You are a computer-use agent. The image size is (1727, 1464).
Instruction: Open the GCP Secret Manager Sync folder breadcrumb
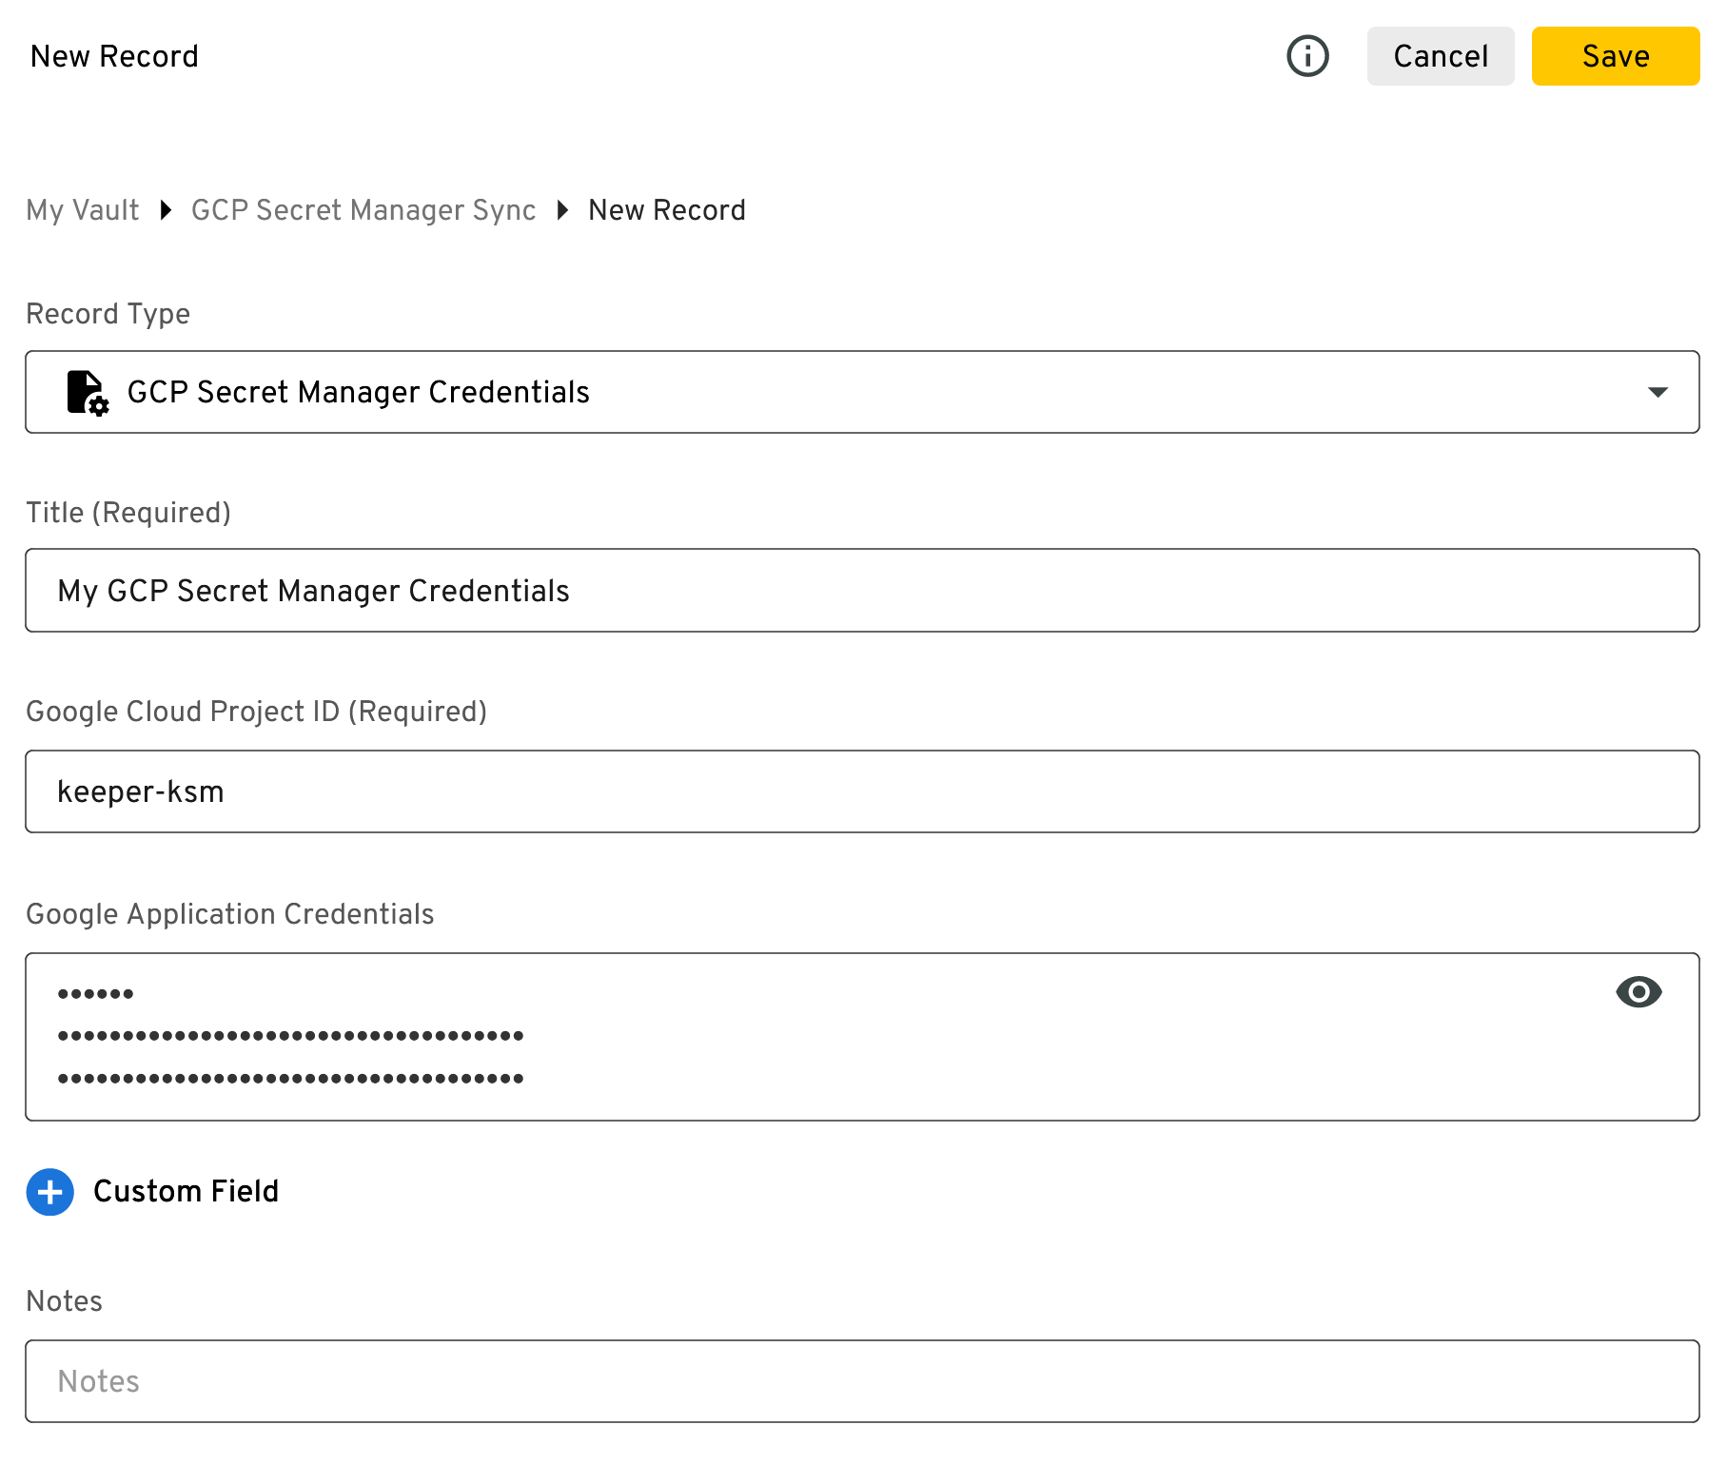pos(363,210)
